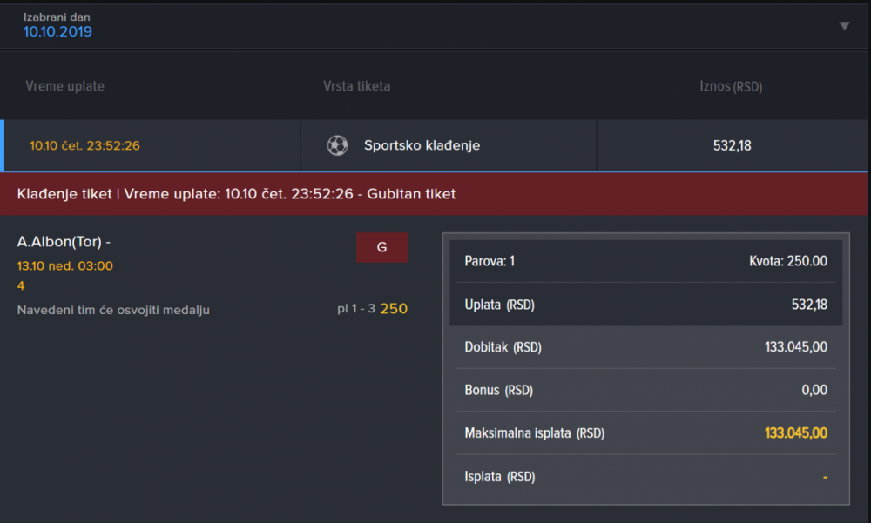Click the soccer ball icon
This screenshot has height=523, width=871.
(337, 145)
